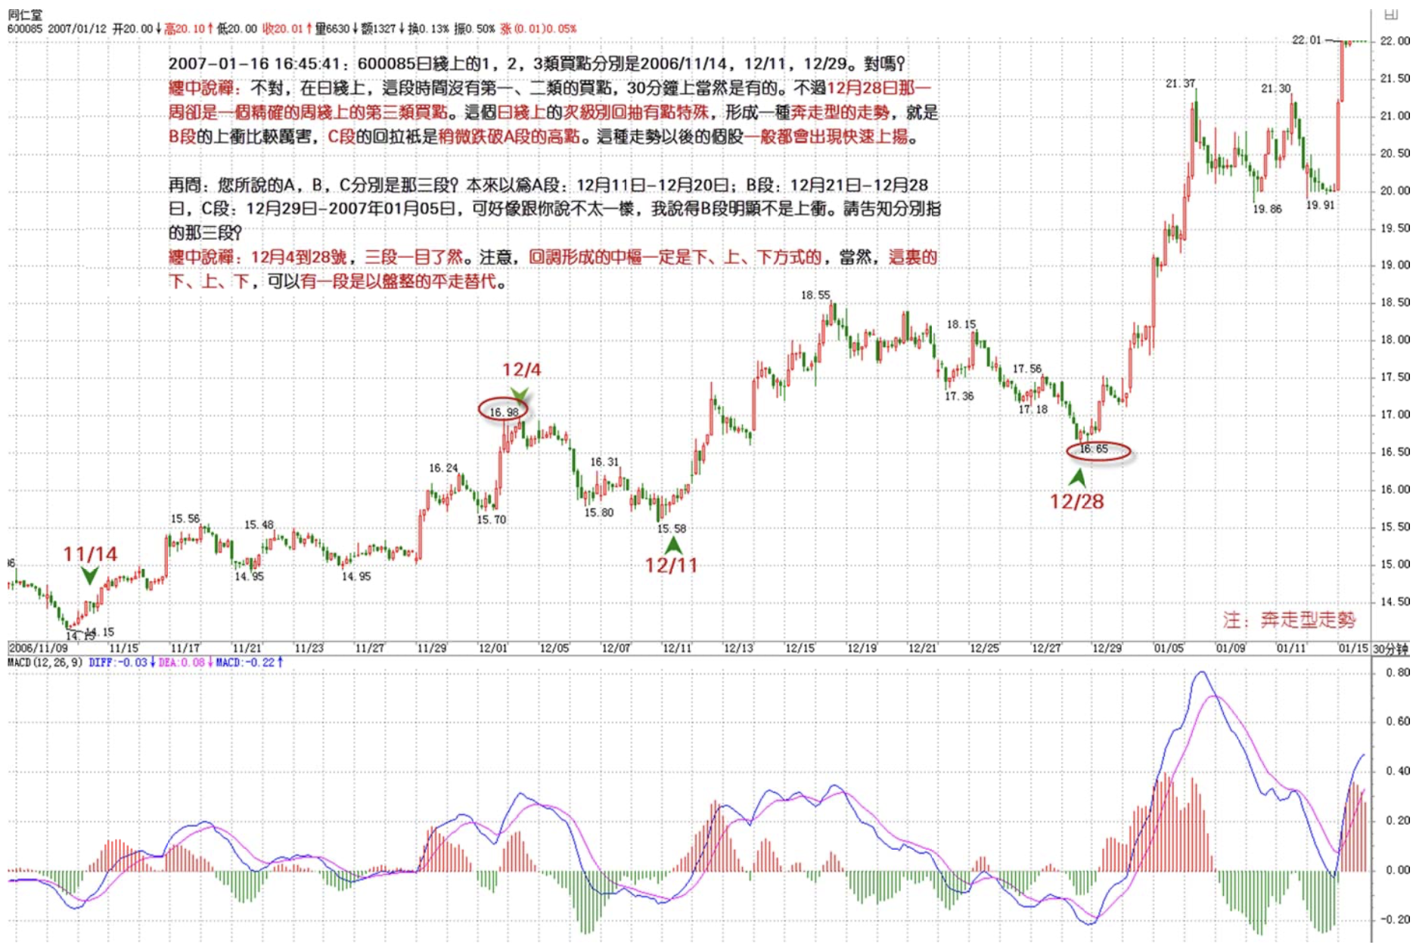This screenshot has height=951, width=1416.
Task: Open the 30分钟 period selector
Action: (1390, 649)
